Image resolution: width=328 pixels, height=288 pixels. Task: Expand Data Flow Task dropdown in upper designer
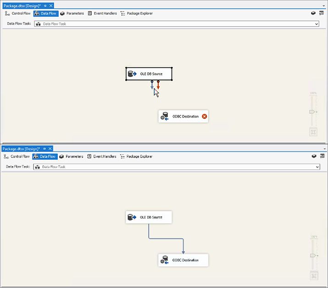317,24
